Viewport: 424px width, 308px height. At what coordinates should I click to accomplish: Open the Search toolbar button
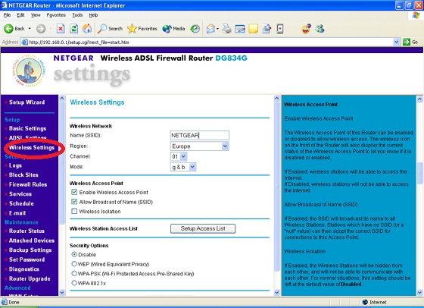(110, 28)
